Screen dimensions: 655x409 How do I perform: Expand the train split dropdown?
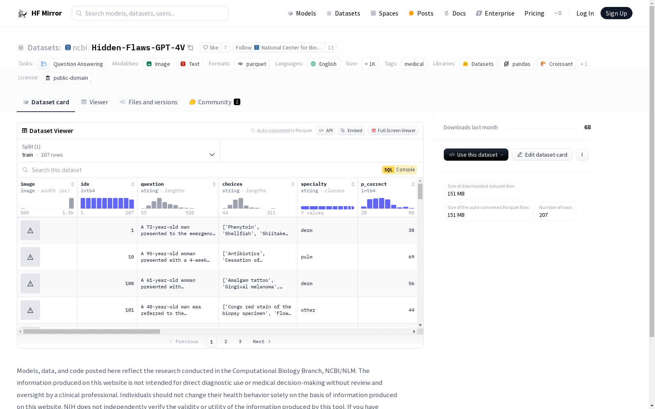118,151
